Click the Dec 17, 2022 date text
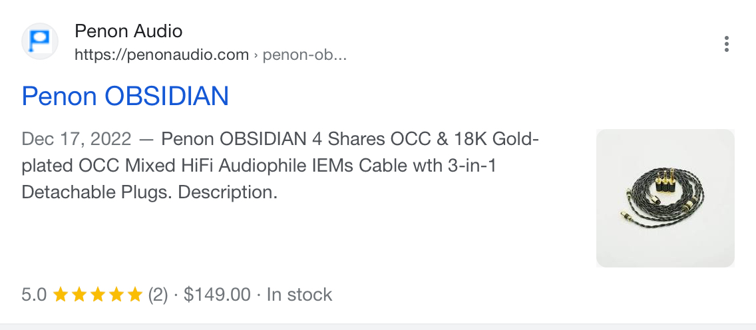Viewport: 756px width, 330px height. click(x=76, y=140)
